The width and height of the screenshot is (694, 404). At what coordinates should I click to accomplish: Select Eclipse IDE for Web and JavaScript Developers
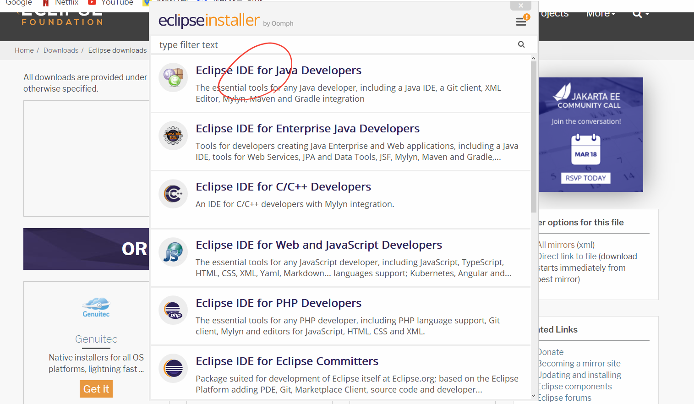[x=319, y=245]
